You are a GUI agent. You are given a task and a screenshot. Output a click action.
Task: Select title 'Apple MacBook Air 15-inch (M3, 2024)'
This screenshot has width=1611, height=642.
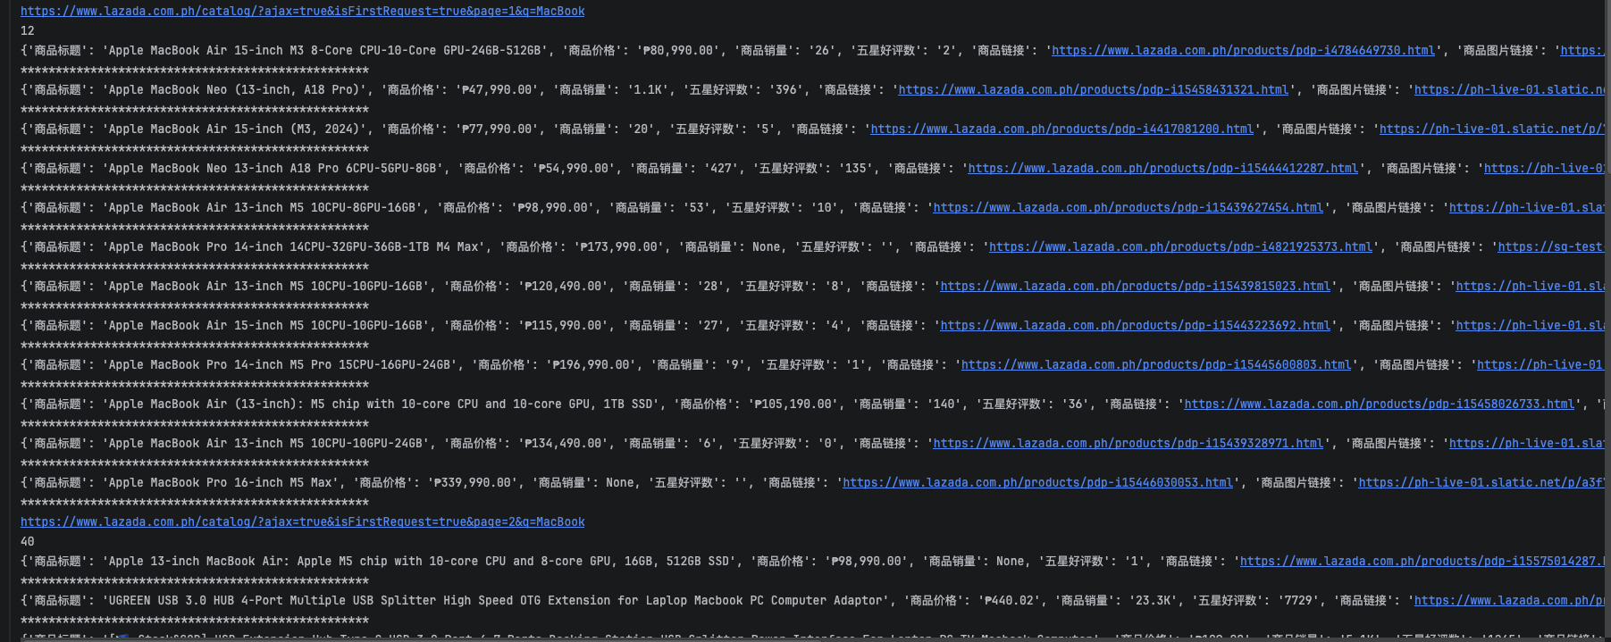(x=234, y=129)
